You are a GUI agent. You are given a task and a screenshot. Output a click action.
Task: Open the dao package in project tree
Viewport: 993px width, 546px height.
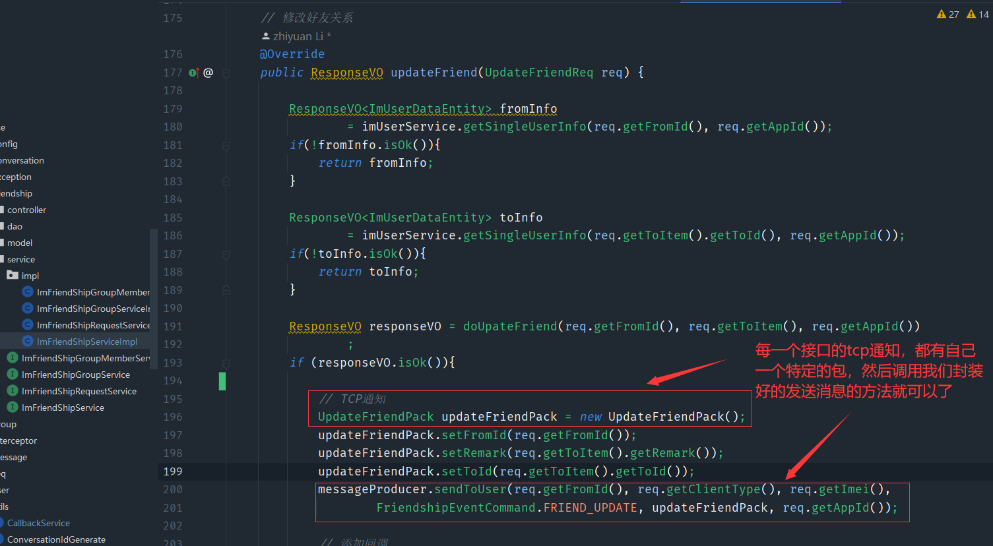(15, 226)
